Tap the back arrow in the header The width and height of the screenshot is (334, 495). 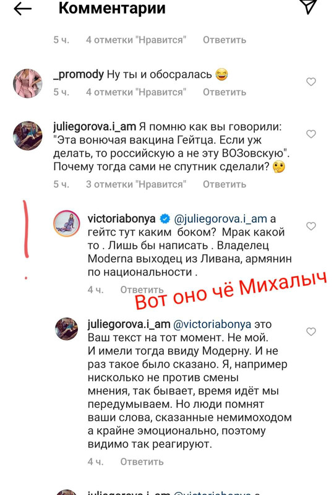(x=22, y=9)
